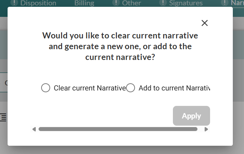Click the text alignment icon behind the dialog
244x154 pixels.
[x=3, y=117]
